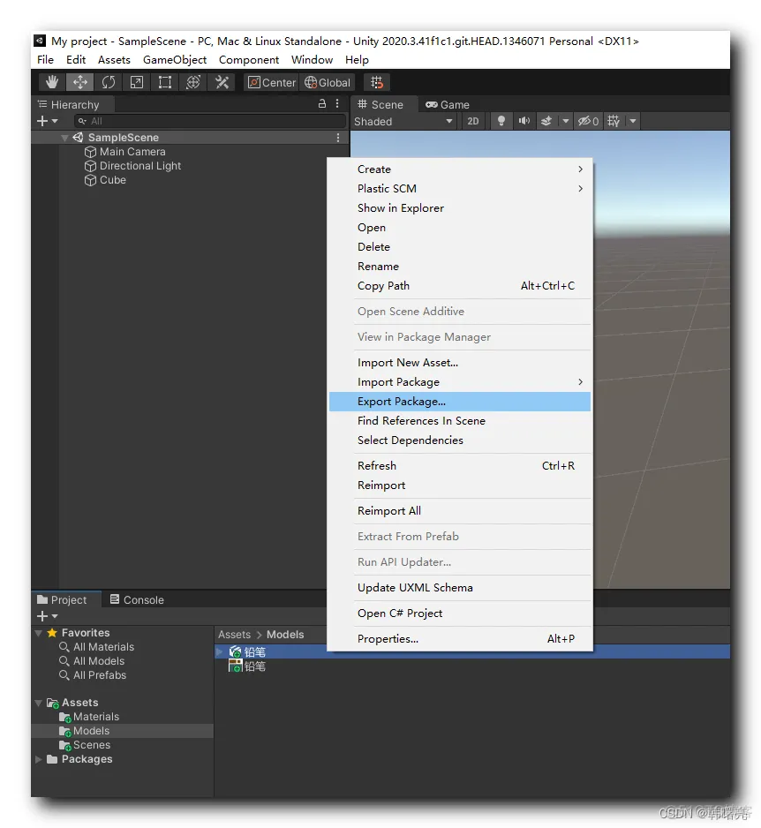
Task: Toggle Global rotation handle mode
Action: click(x=327, y=82)
